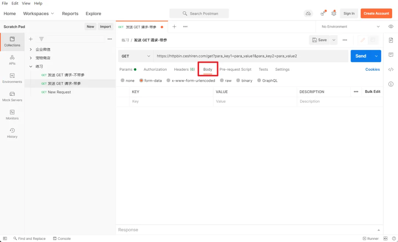Toggle sidebar icon in bottom status bar
398x242 pixels.
coord(5,238)
